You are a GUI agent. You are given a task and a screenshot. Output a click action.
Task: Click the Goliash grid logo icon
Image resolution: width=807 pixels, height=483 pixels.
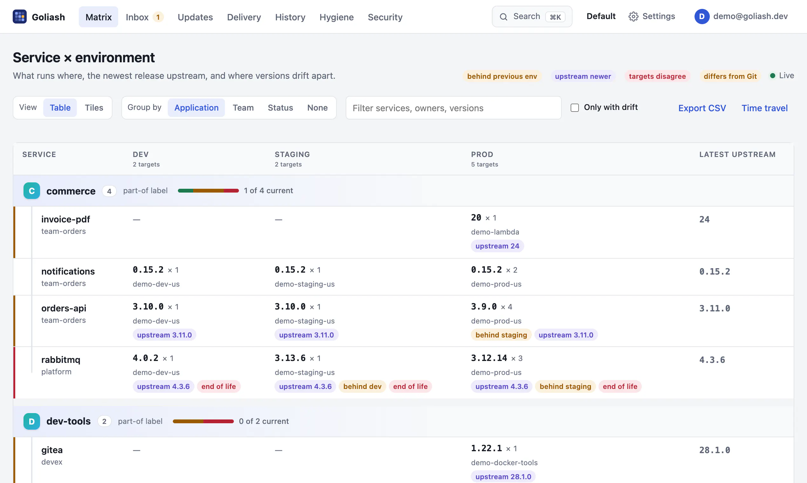(x=19, y=17)
